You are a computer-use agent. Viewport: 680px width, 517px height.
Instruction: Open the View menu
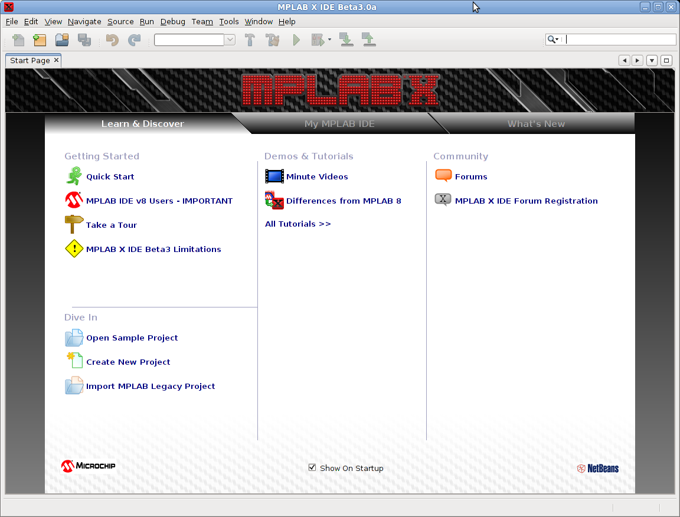53,21
